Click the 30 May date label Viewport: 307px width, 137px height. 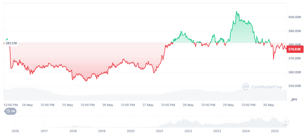tap(269, 105)
